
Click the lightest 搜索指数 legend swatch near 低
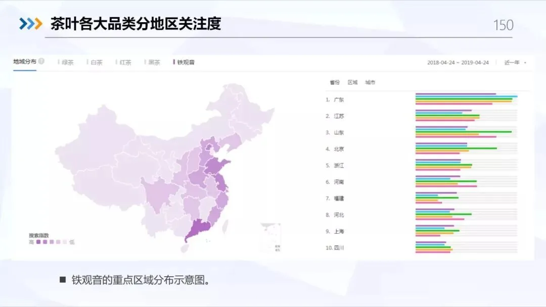click(x=65, y=242)
